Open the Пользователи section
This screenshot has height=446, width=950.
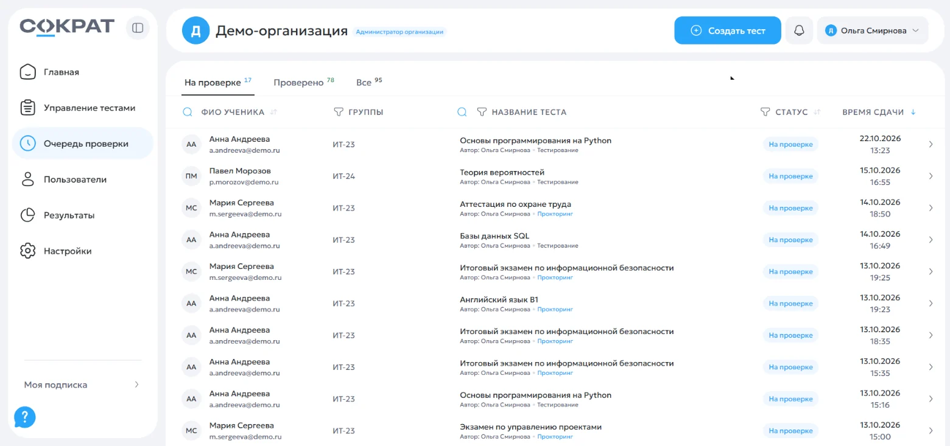pos(82,179)
